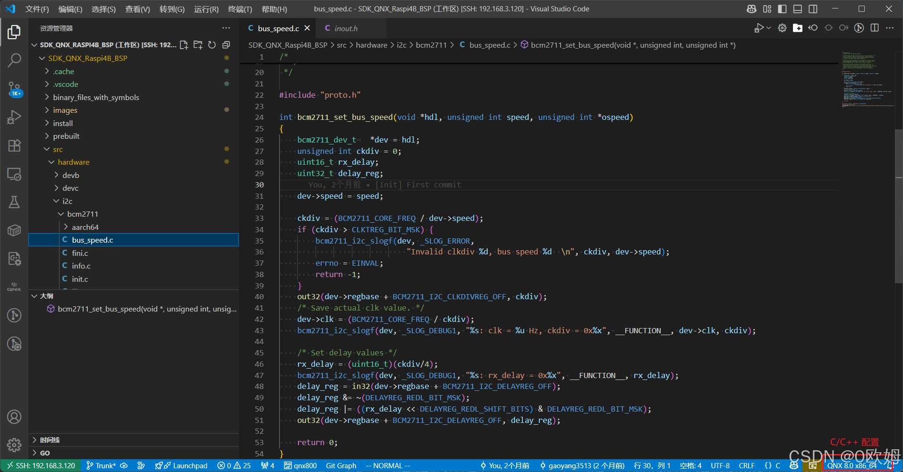Viewport: 903px width, 472px height.
Task: Open the run button dropdown arrow
Action: tap(769, 28)
